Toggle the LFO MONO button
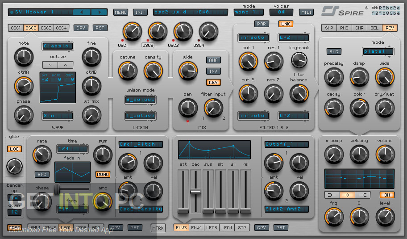407x239 pixels. (103, 174)
